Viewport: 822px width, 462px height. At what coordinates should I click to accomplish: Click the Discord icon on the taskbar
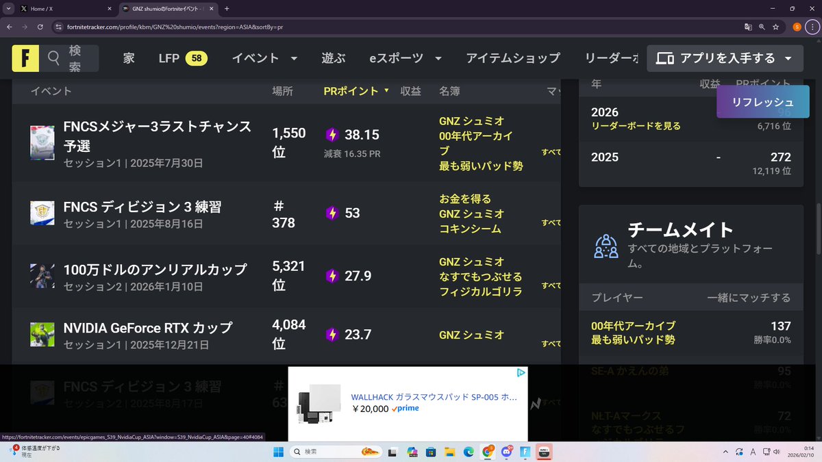click(506, 452)
